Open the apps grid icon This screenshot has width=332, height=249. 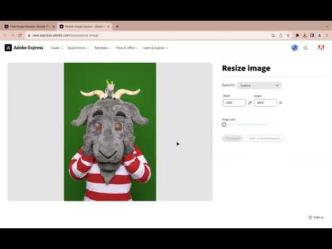click(x=306, y=48)
